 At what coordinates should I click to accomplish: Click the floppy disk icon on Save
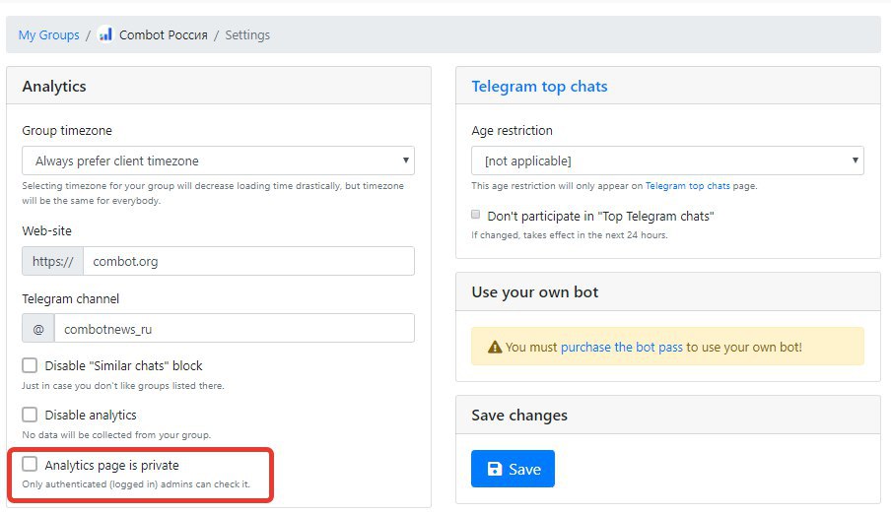pyautogui.click(x=495, y=469)
